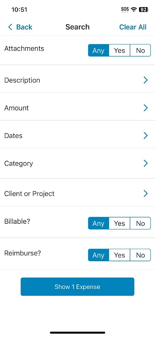This screenshot has width=155, height=337.
Task: Select Any for Attachments
Action: (99, 51)
